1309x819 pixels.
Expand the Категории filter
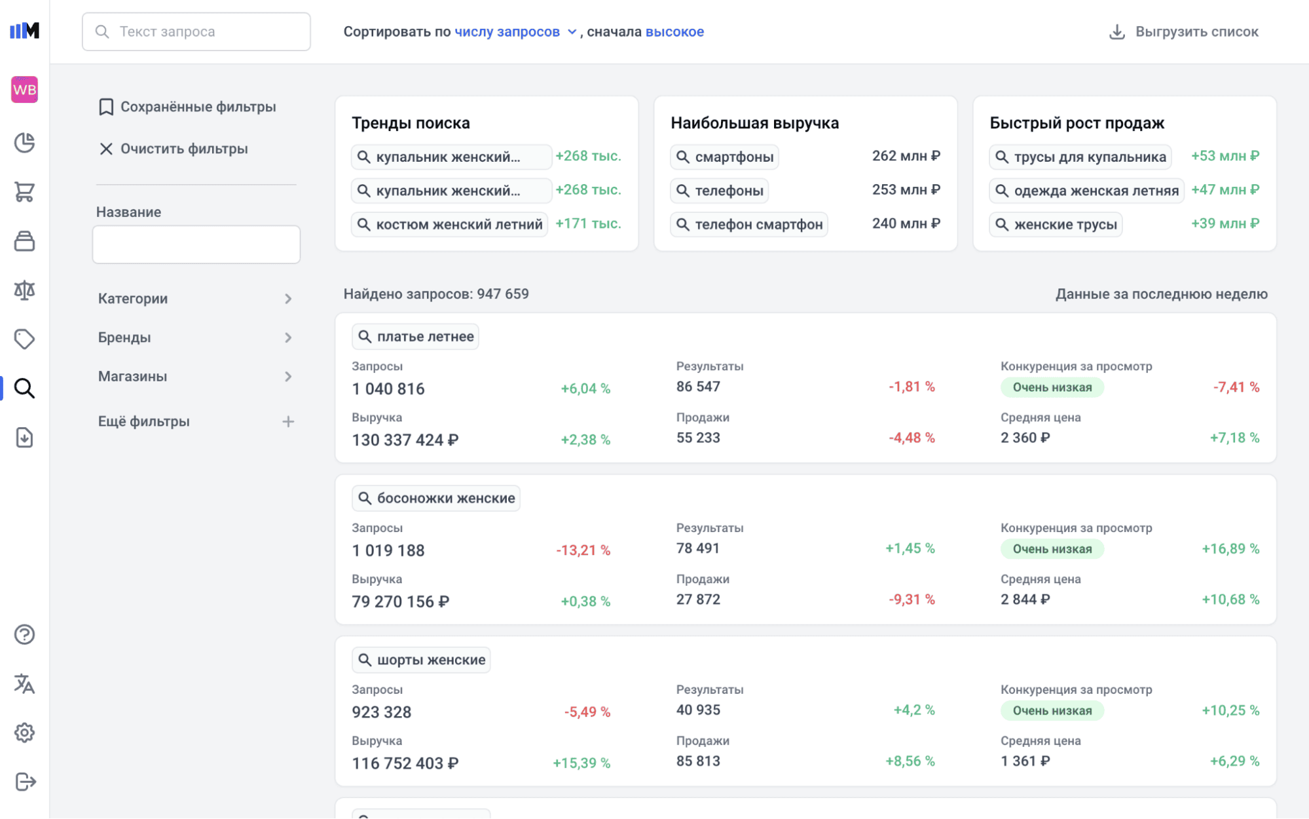[x=196, y=299]
